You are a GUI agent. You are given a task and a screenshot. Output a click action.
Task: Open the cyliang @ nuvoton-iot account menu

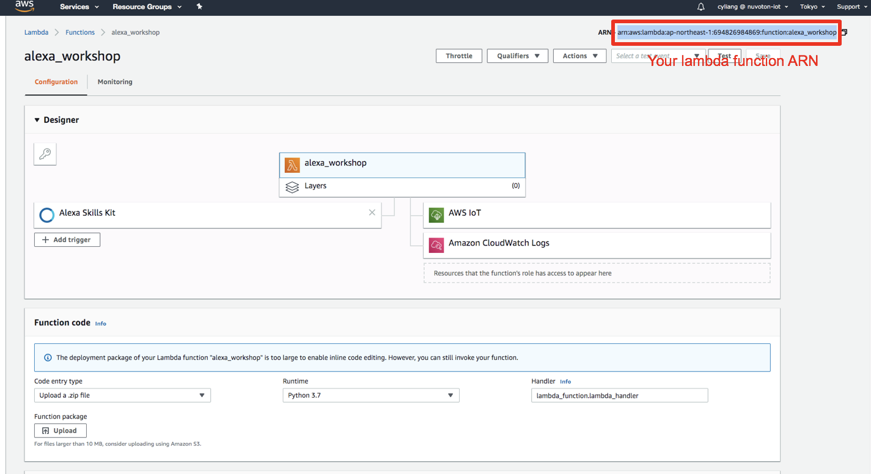753,7
